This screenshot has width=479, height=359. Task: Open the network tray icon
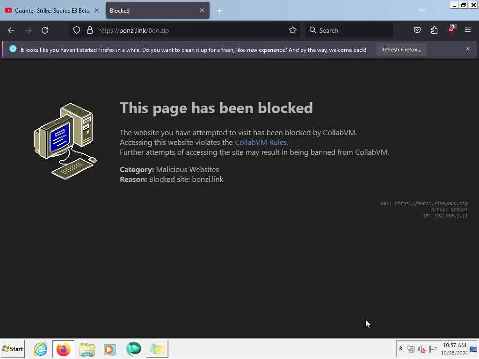[x=411, y=349]
